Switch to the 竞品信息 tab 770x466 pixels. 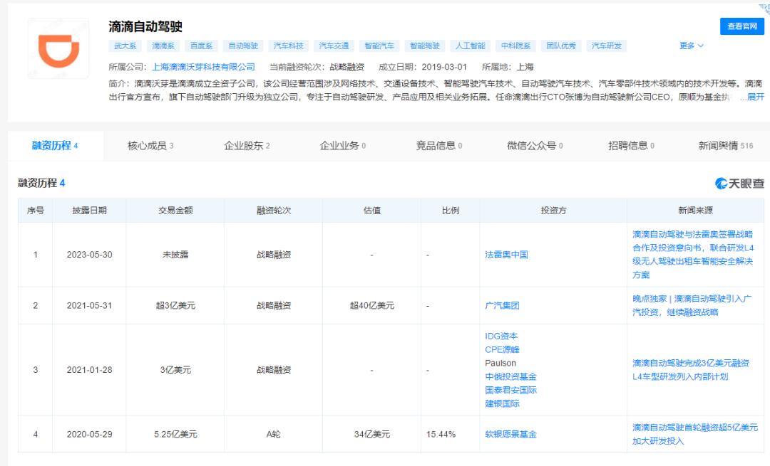pyautogui.click(x=439, y=146)
